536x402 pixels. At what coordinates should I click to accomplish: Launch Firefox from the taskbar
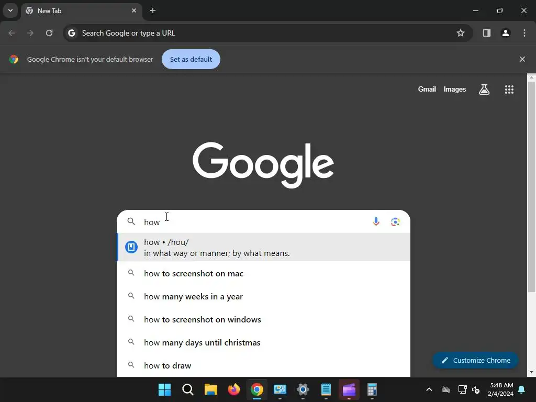tap(234, 389)
